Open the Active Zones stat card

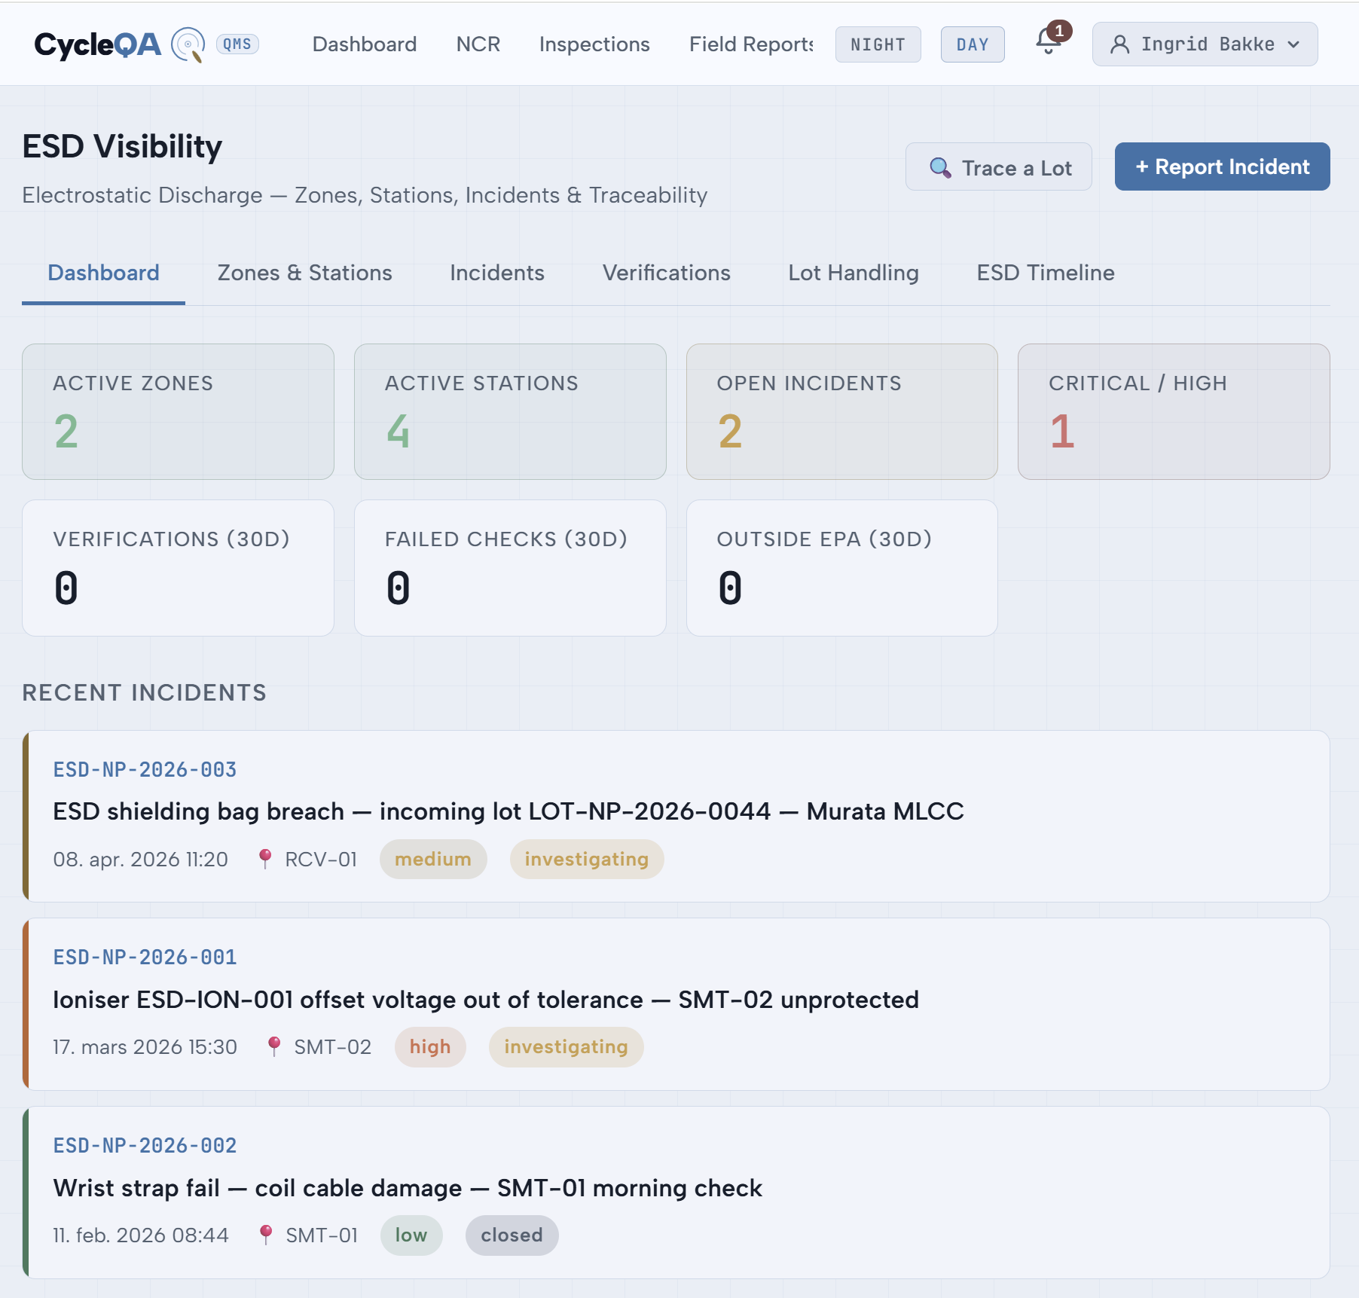(x=178, y=411)
